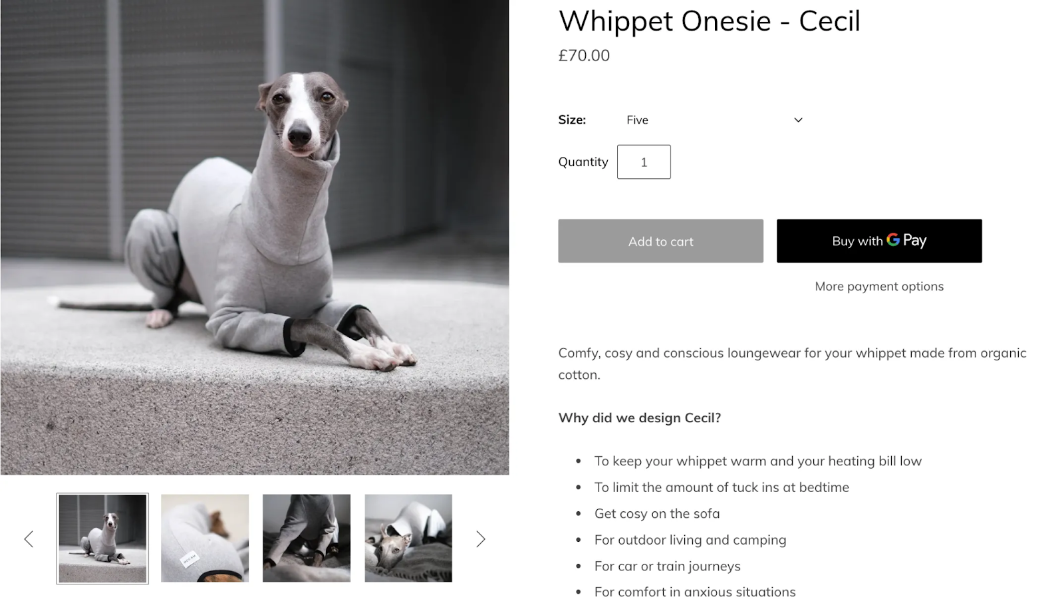
Task: Click the Whippet Onesie - Cecil title
Action: [710, 21]
